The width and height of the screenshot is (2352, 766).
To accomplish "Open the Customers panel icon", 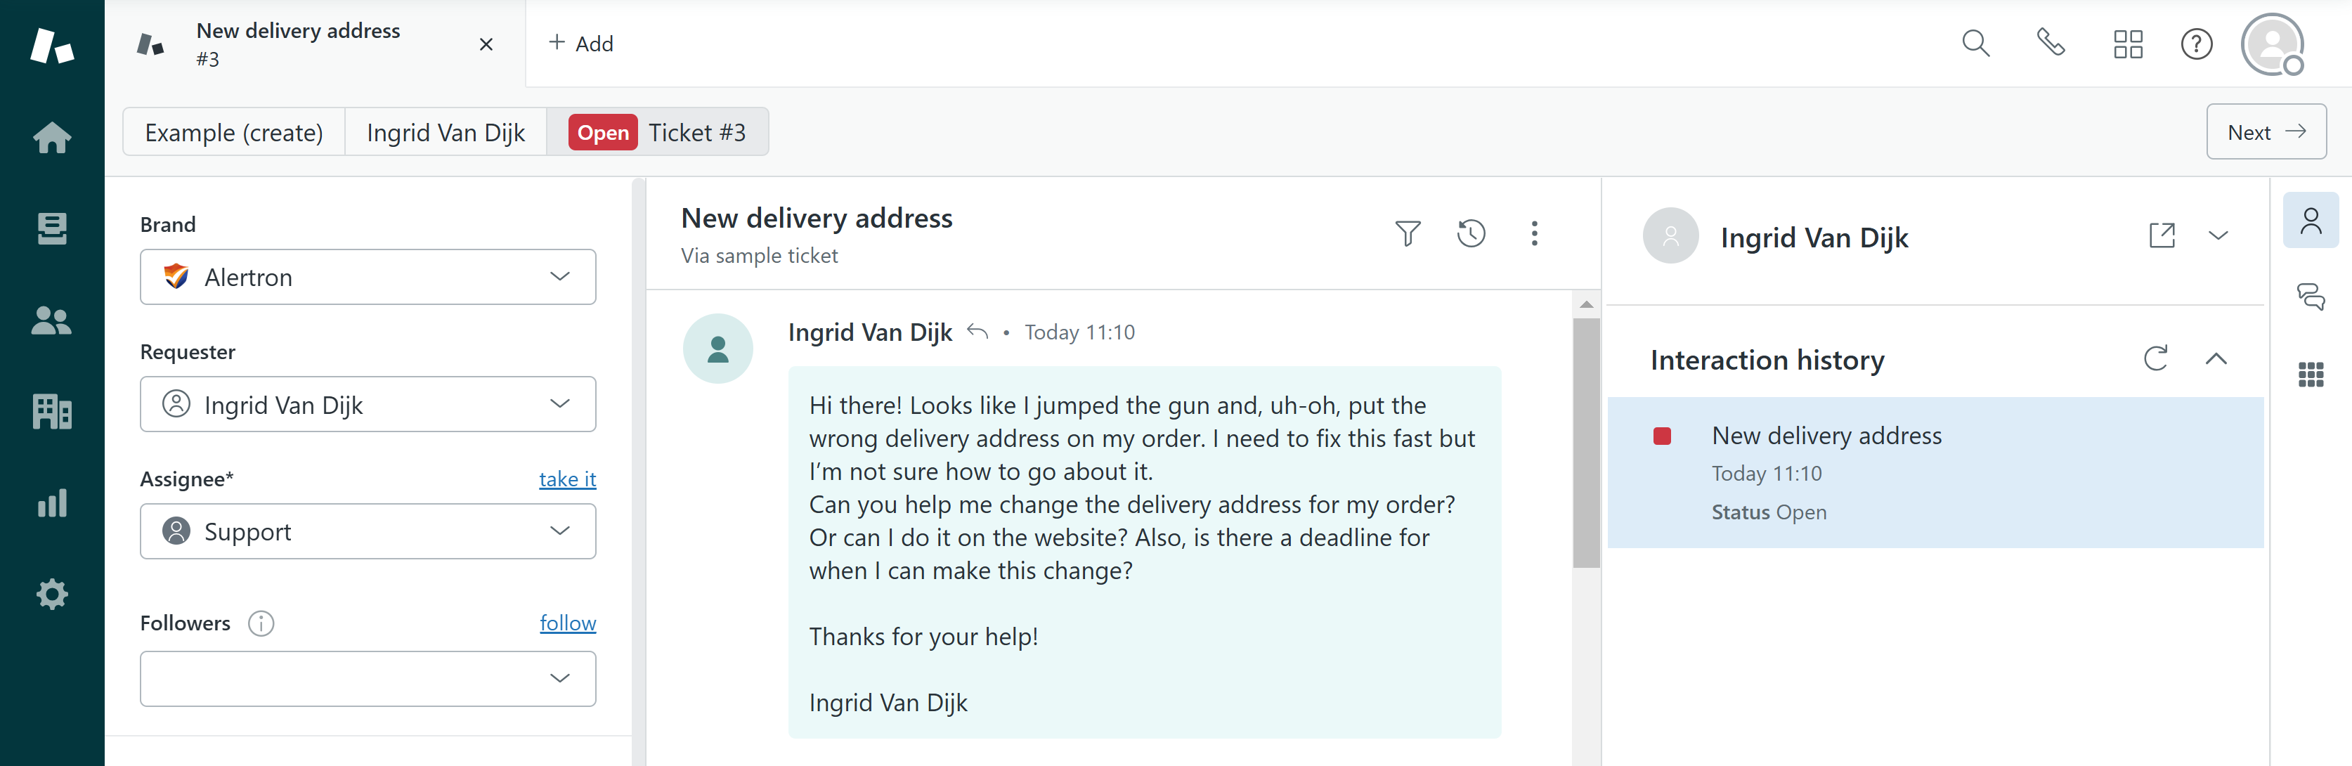I will tap(52, 320).
